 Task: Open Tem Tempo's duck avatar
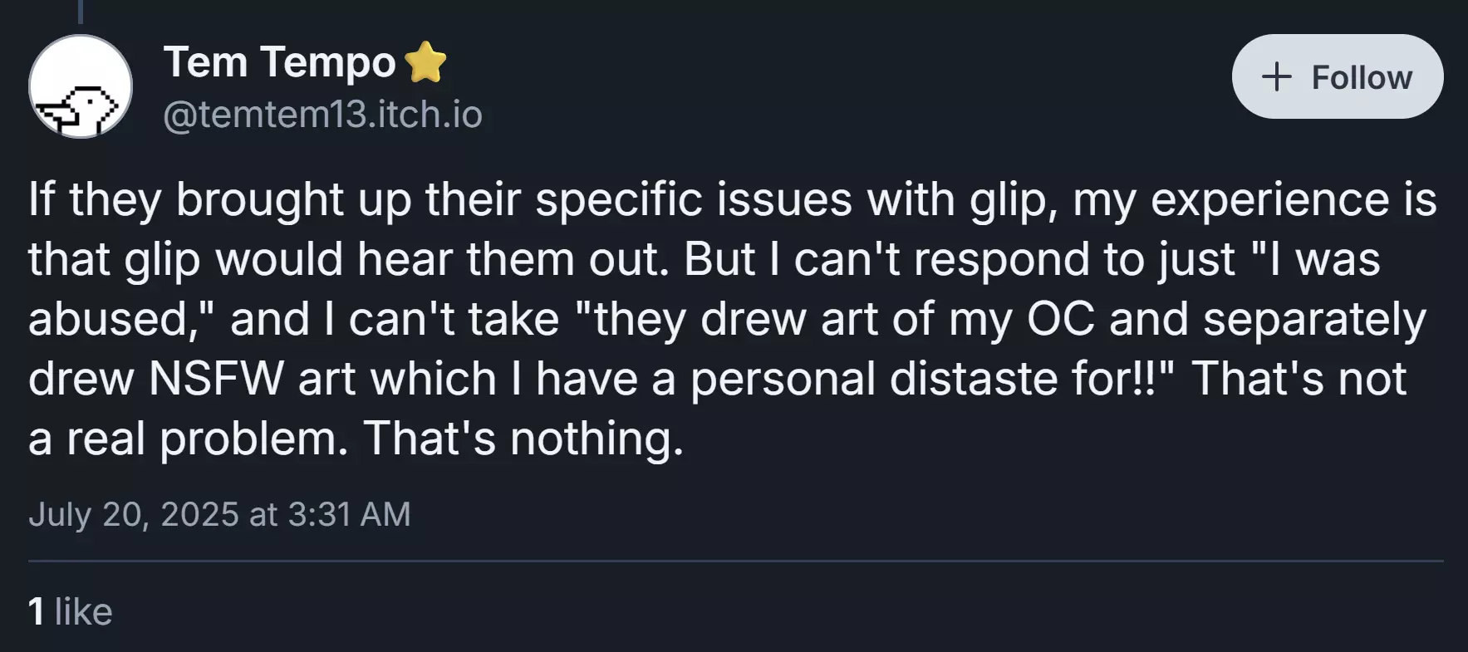tap(81, 86)
